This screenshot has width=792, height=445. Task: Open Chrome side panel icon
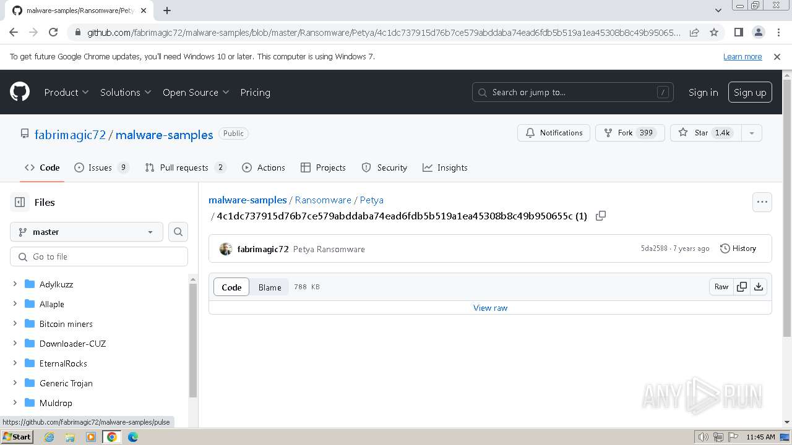point(738,32)
